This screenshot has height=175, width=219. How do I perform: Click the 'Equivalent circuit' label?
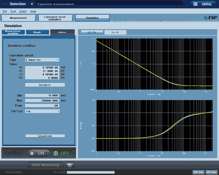(x=21, y=55)
